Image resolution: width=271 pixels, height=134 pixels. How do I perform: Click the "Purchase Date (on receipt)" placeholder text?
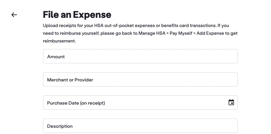pos(76,103)
